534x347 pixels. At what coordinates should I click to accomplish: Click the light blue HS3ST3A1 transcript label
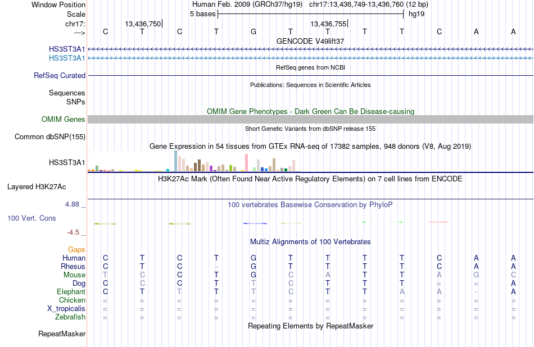67,58
